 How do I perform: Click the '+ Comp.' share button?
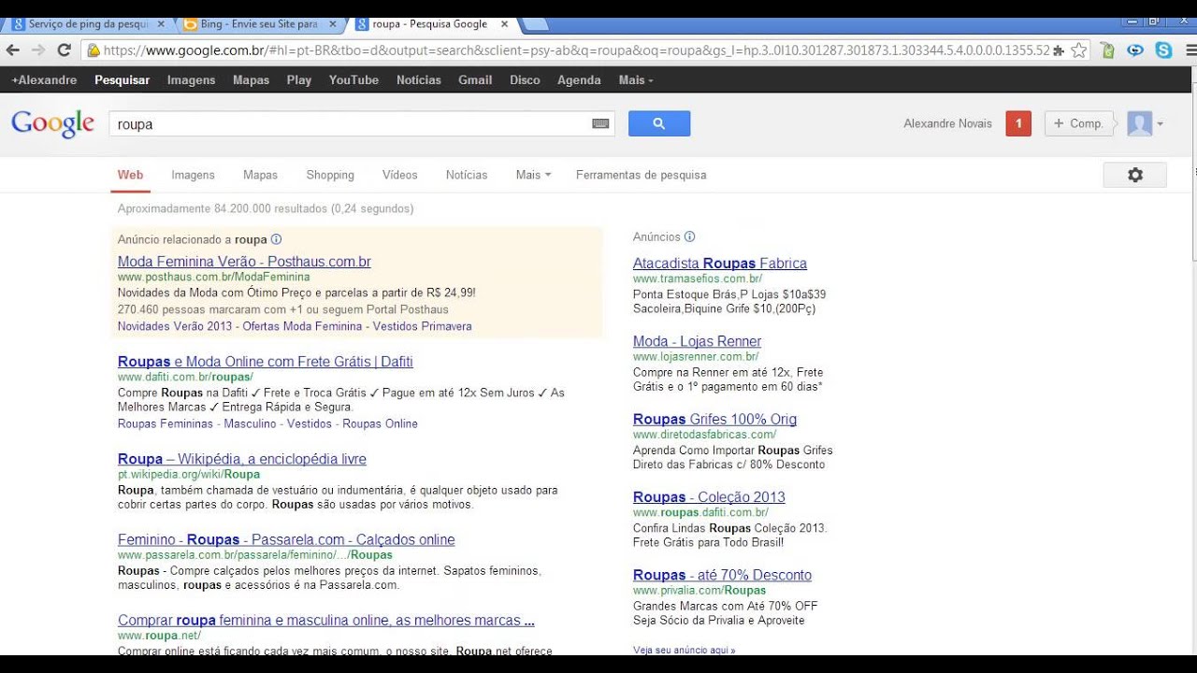coord(1079,123)
